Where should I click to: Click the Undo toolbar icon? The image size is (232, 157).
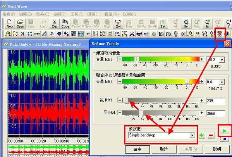(44, 24)
